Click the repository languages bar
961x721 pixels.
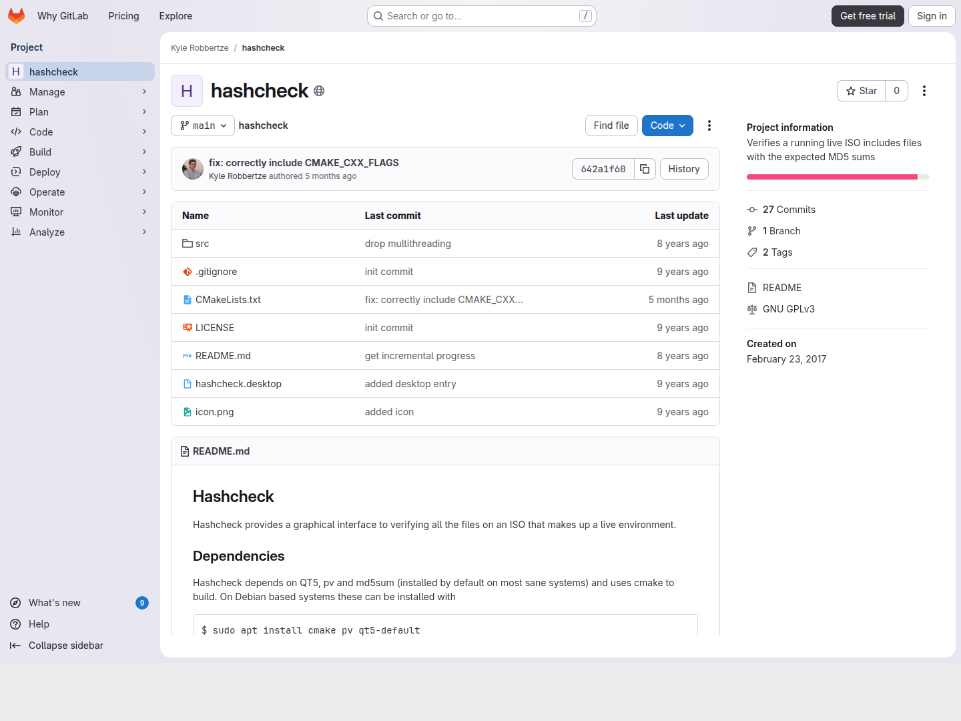838,177
